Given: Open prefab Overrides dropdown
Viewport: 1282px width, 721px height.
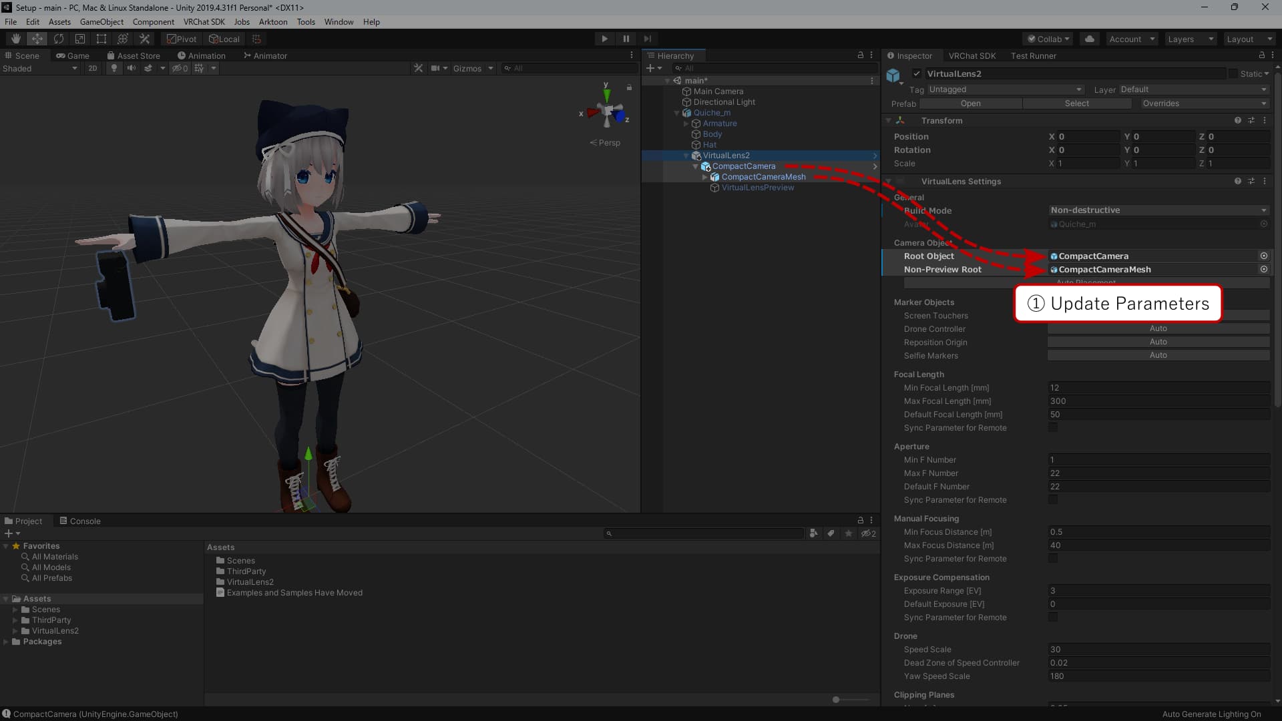Looking at the screenshot, I should tap(1204, 103).
